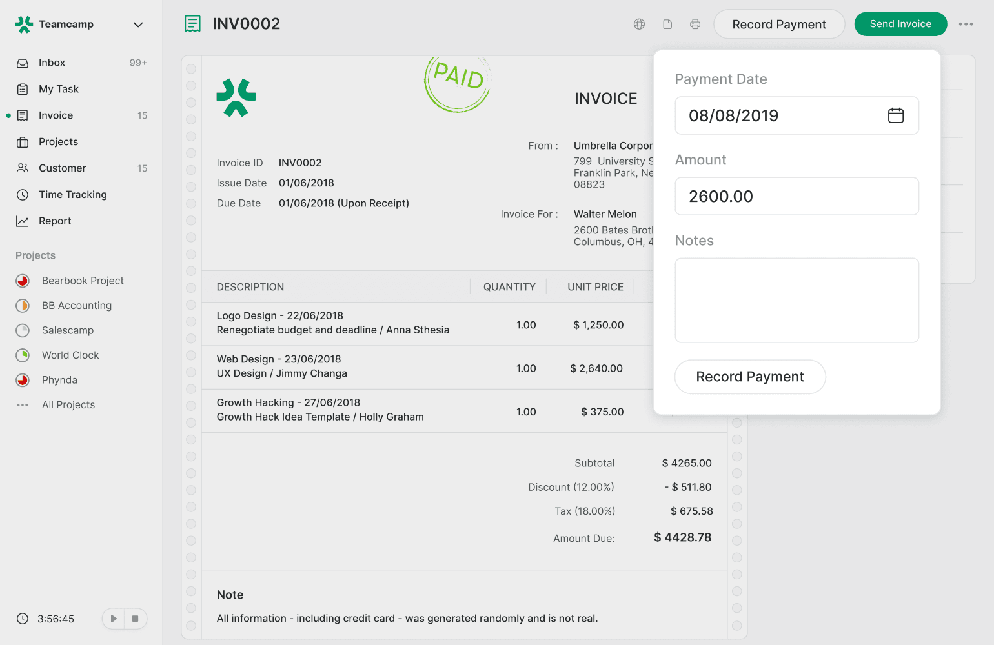Expand All Projects in the sidebar
The height and width of the screenshot is (645, 994).
pos(68,405)
